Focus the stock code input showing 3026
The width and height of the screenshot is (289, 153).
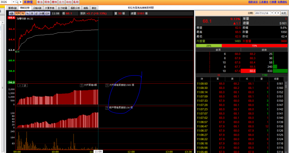[x=6, y=2]
